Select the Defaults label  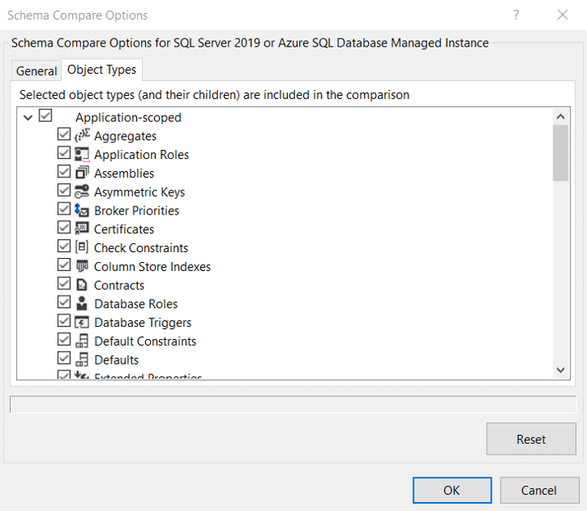(x=116, y=360)
